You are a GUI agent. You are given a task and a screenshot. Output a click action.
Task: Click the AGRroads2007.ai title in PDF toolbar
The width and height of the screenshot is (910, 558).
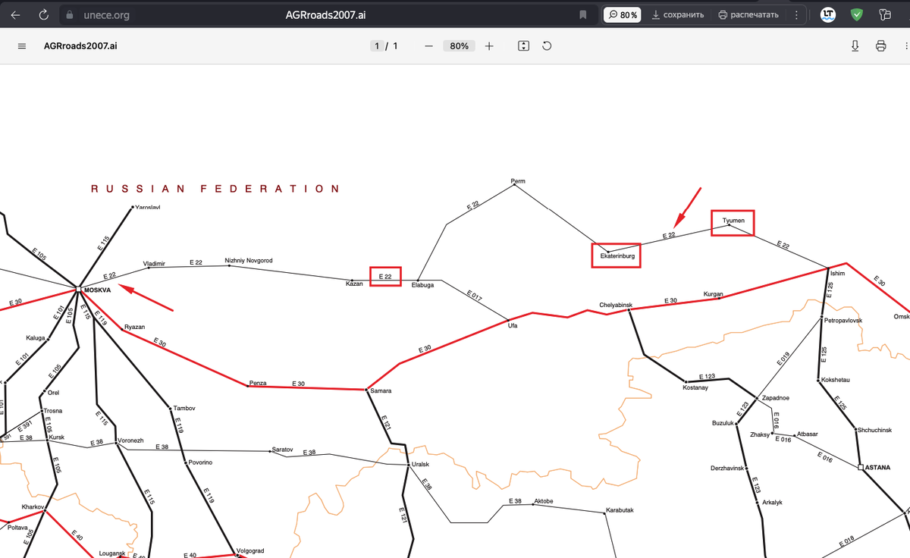pyautogui.click(x=80, y=45)
